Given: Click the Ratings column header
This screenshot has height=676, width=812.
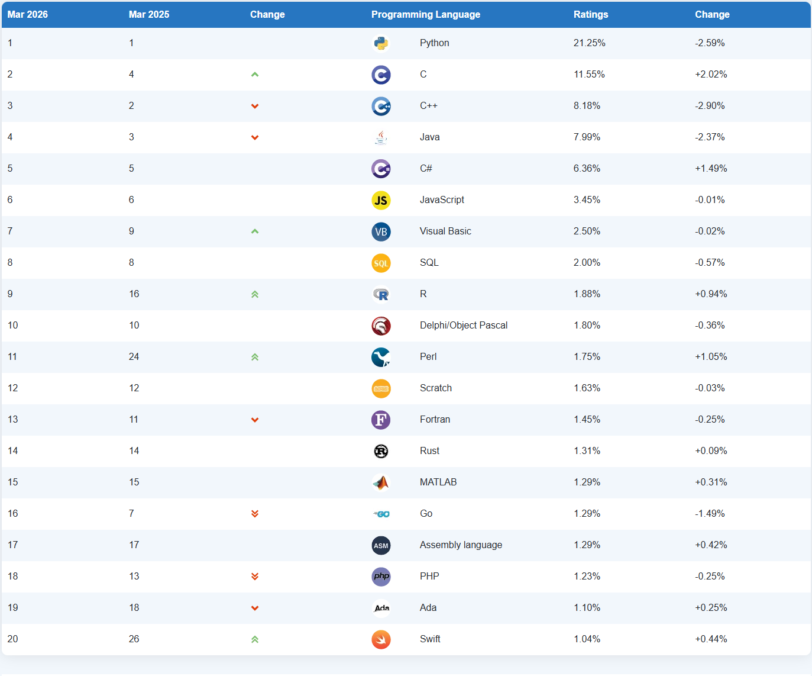Looking at the screenshot, I should coord(590,15).
